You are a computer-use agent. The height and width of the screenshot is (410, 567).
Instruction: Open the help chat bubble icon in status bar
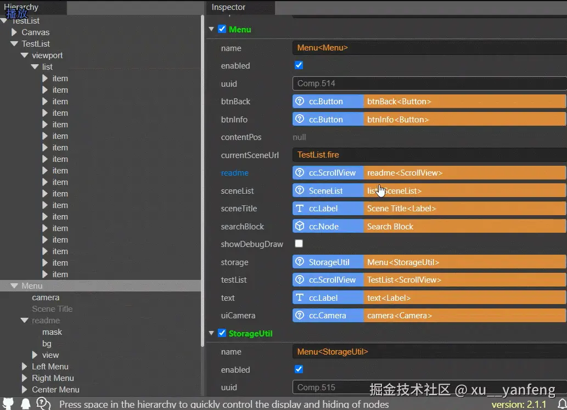click(43, 403)
